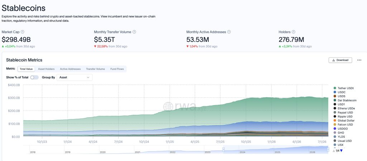This screenshot has height=161, width=367.
Task: Click the info icon beside Market Cap
Action: pos(23,32)
